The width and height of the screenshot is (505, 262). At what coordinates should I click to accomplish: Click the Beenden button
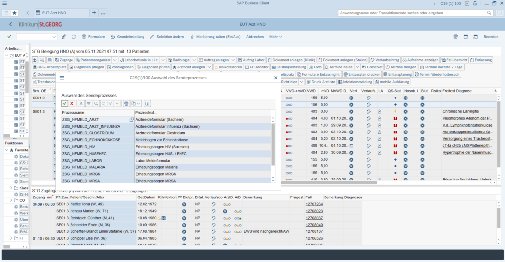tap(490, 37)
